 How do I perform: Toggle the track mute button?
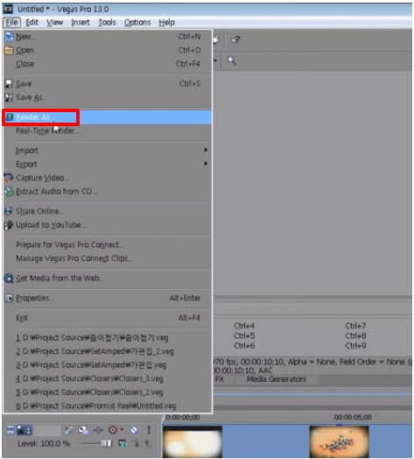click(x=134, y=430)
